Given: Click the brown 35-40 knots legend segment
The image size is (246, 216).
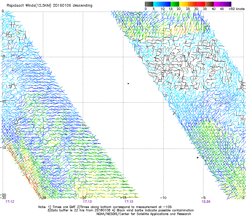Looking at the screenshot, I should pyautogui.click(x=209, y=4).
